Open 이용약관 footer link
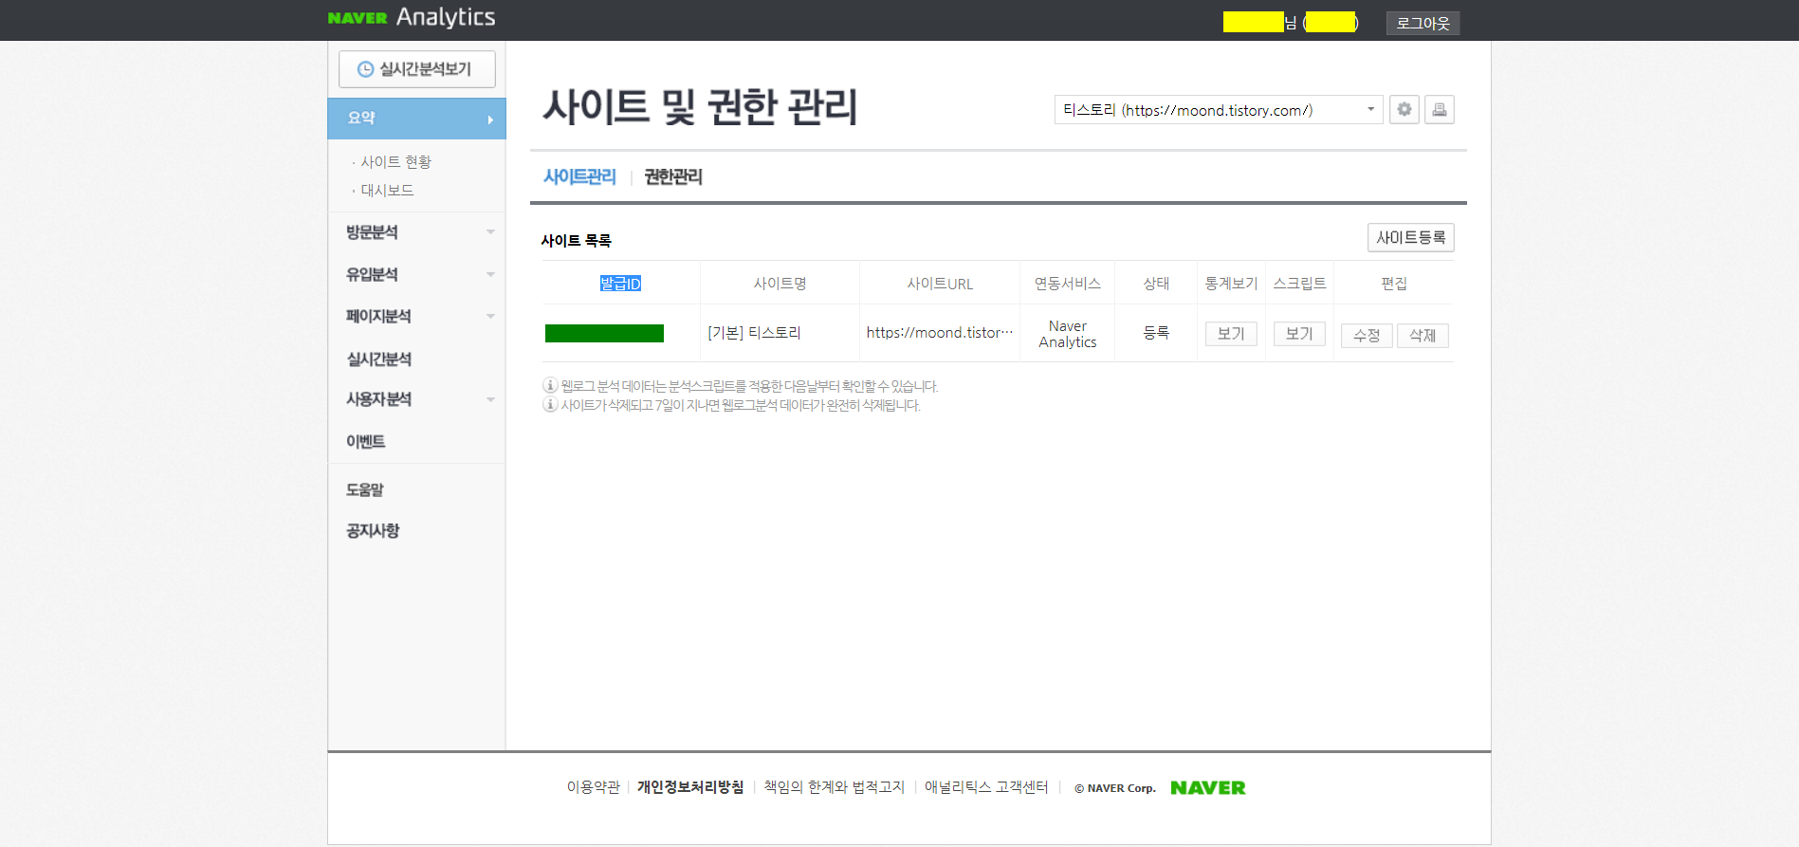This screenshot has width=1799, height=847. point(594,787)
